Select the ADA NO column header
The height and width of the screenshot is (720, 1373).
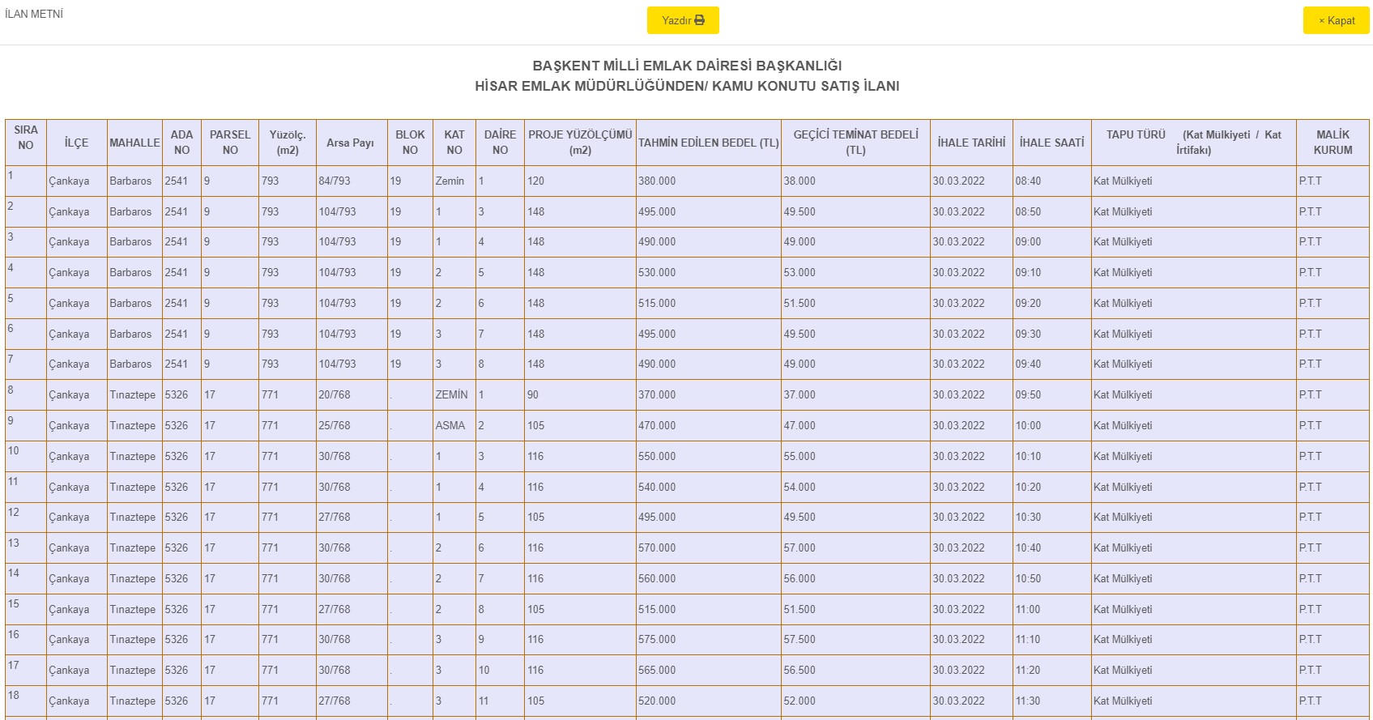point(181,143)
